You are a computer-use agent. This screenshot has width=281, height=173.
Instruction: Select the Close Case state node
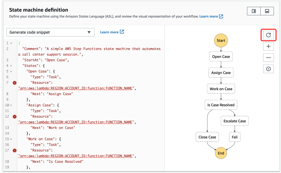point(207,137)
